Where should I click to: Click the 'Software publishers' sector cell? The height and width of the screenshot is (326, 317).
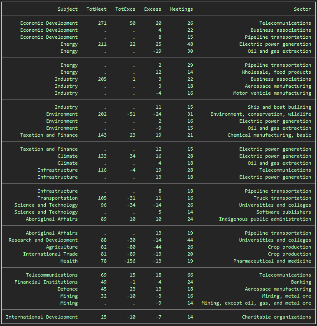click(x=284, y=212)
